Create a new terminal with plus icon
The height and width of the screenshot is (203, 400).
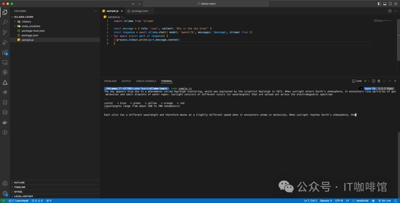[365, 81]
